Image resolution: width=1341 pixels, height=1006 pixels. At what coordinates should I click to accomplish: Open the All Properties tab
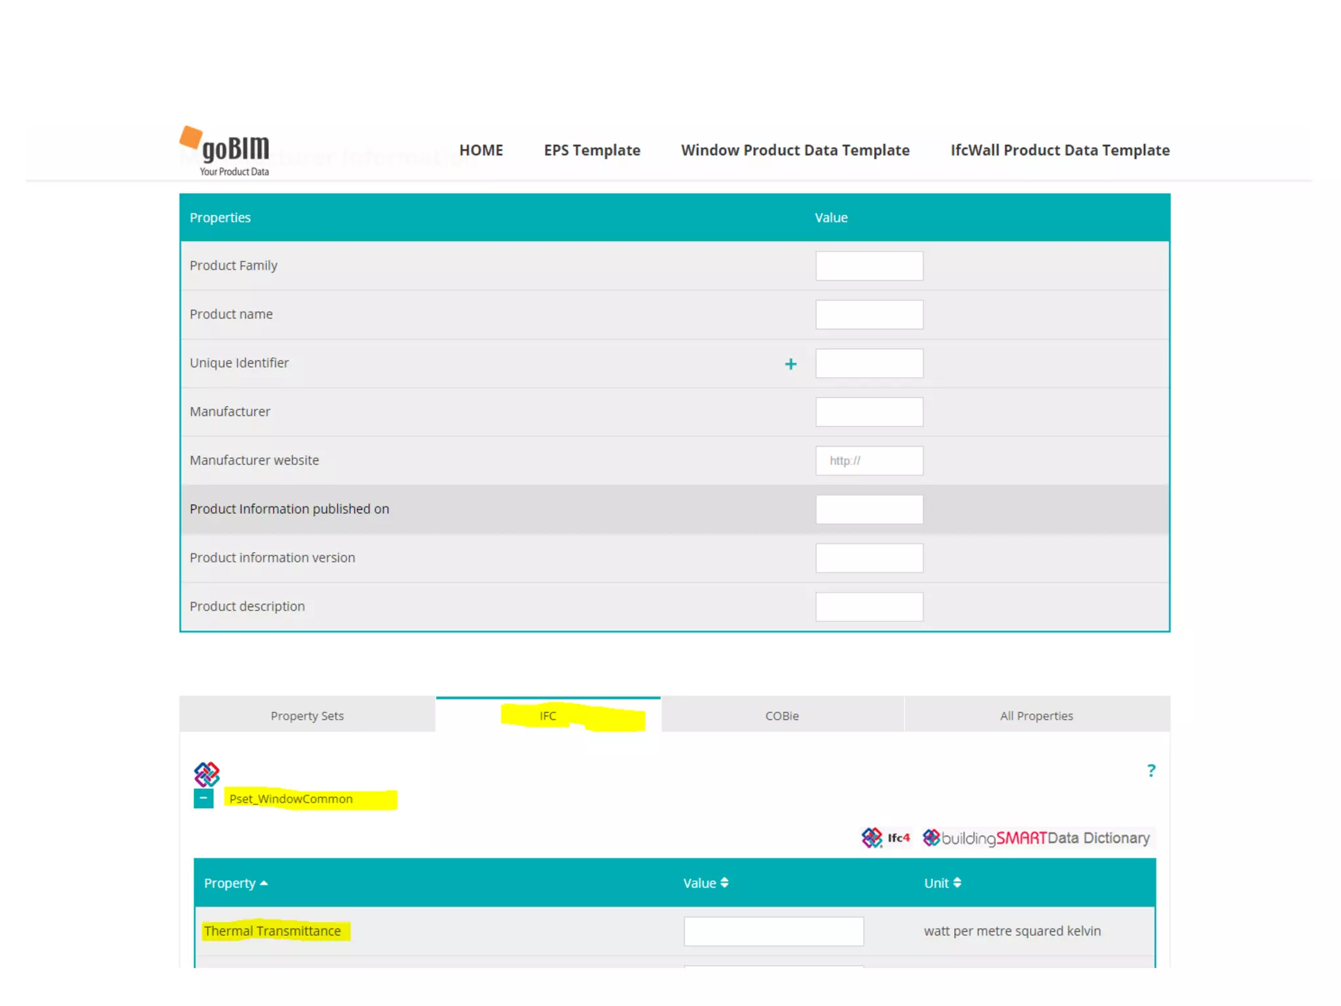1036,716
